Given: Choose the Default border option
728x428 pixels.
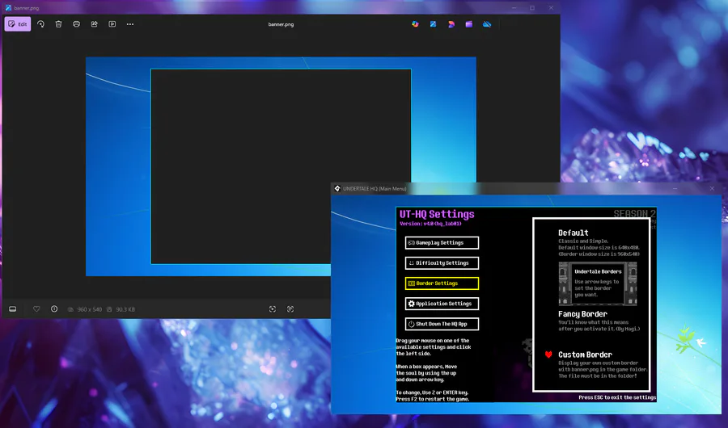Looking at the screenshot, I should (574, 233).
